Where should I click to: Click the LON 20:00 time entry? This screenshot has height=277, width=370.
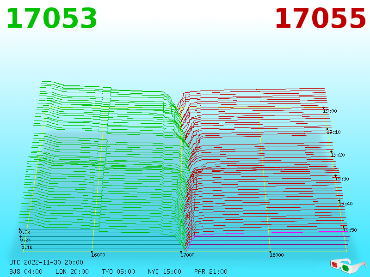[72, 271]
